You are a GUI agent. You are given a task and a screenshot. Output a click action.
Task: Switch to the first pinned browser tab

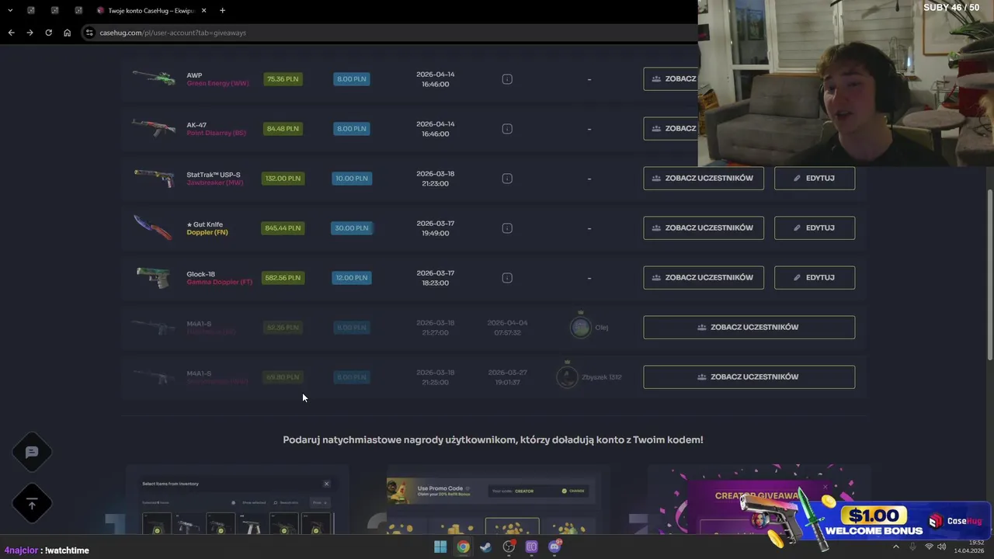click(31, 11)
